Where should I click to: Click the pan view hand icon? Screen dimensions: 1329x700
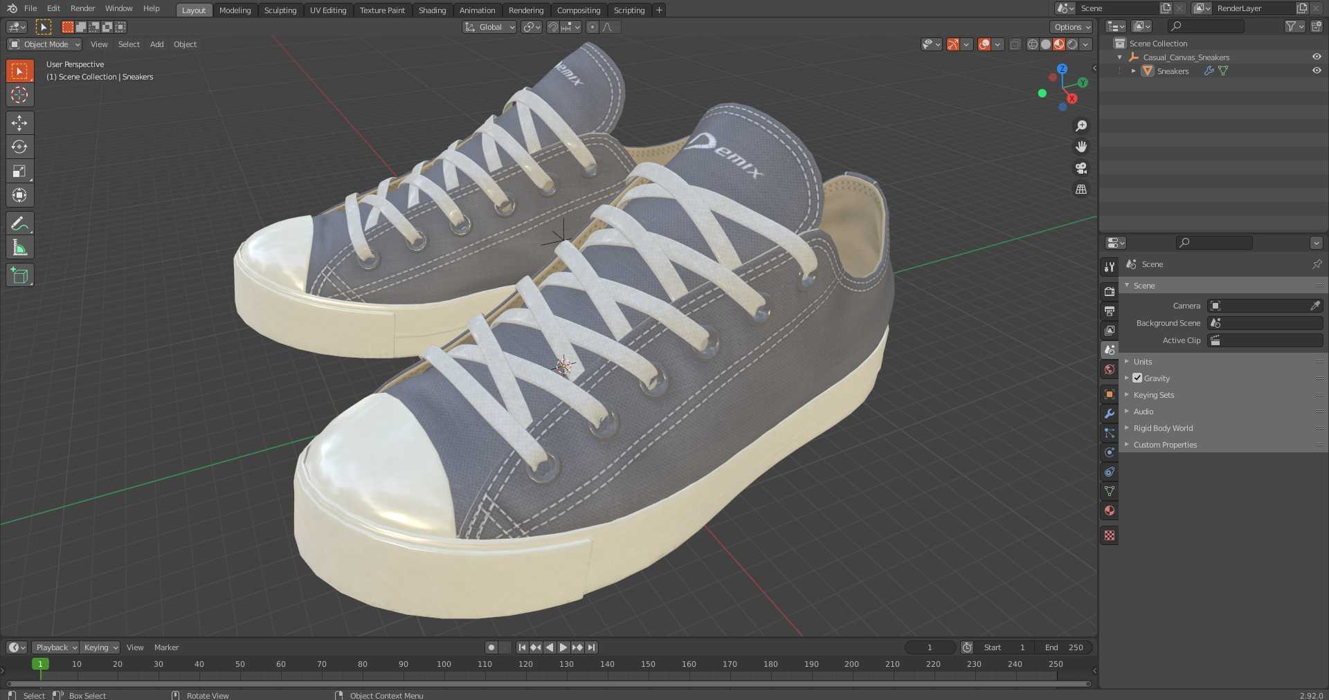1081,147
